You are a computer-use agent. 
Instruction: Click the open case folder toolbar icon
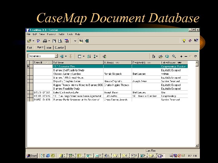coord(29,41)
